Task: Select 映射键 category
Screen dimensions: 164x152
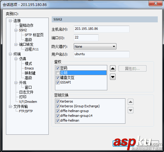Action: 30,73
